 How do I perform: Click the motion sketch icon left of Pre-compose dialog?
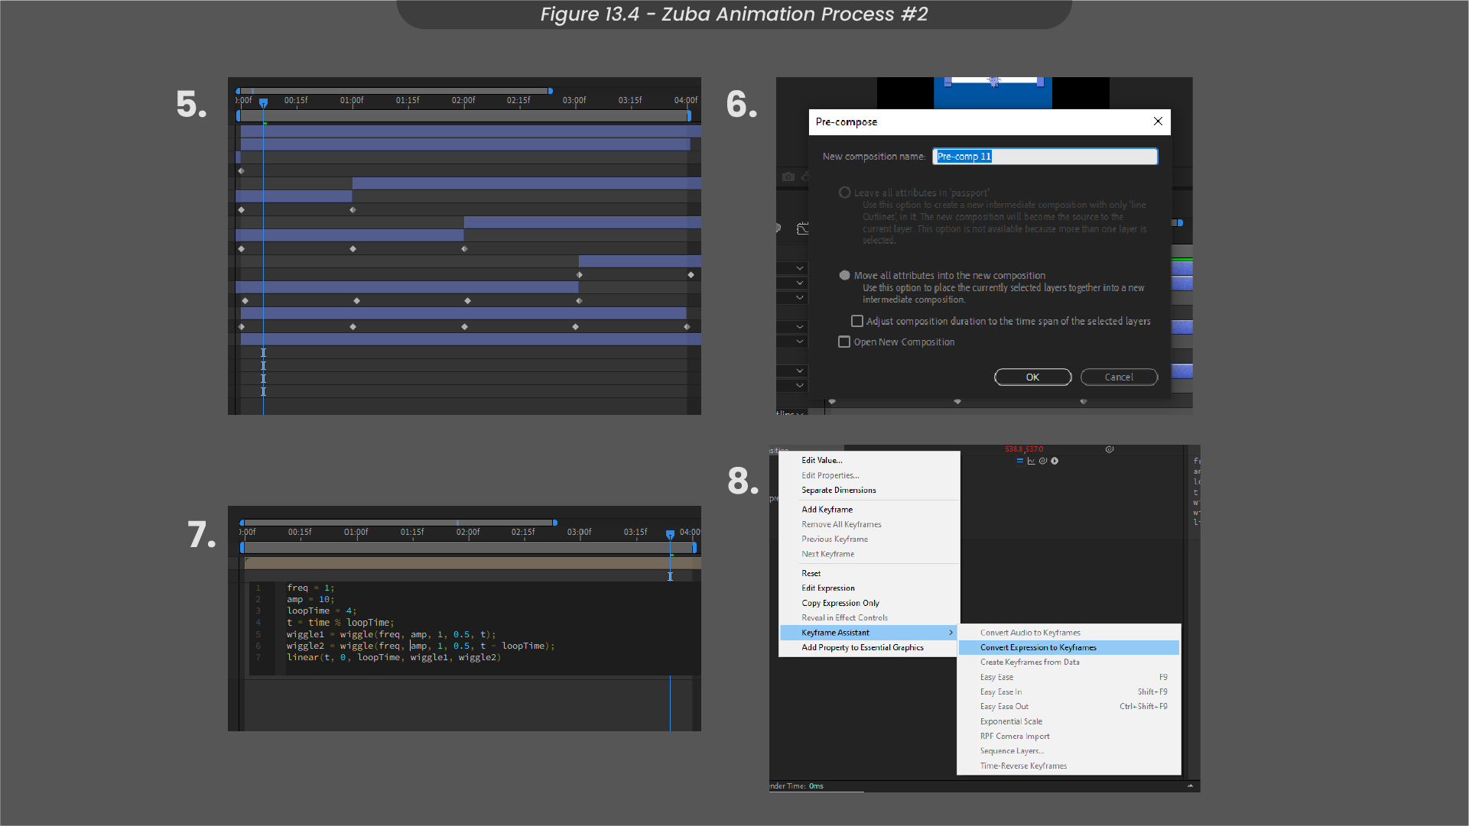click(802, 228)
